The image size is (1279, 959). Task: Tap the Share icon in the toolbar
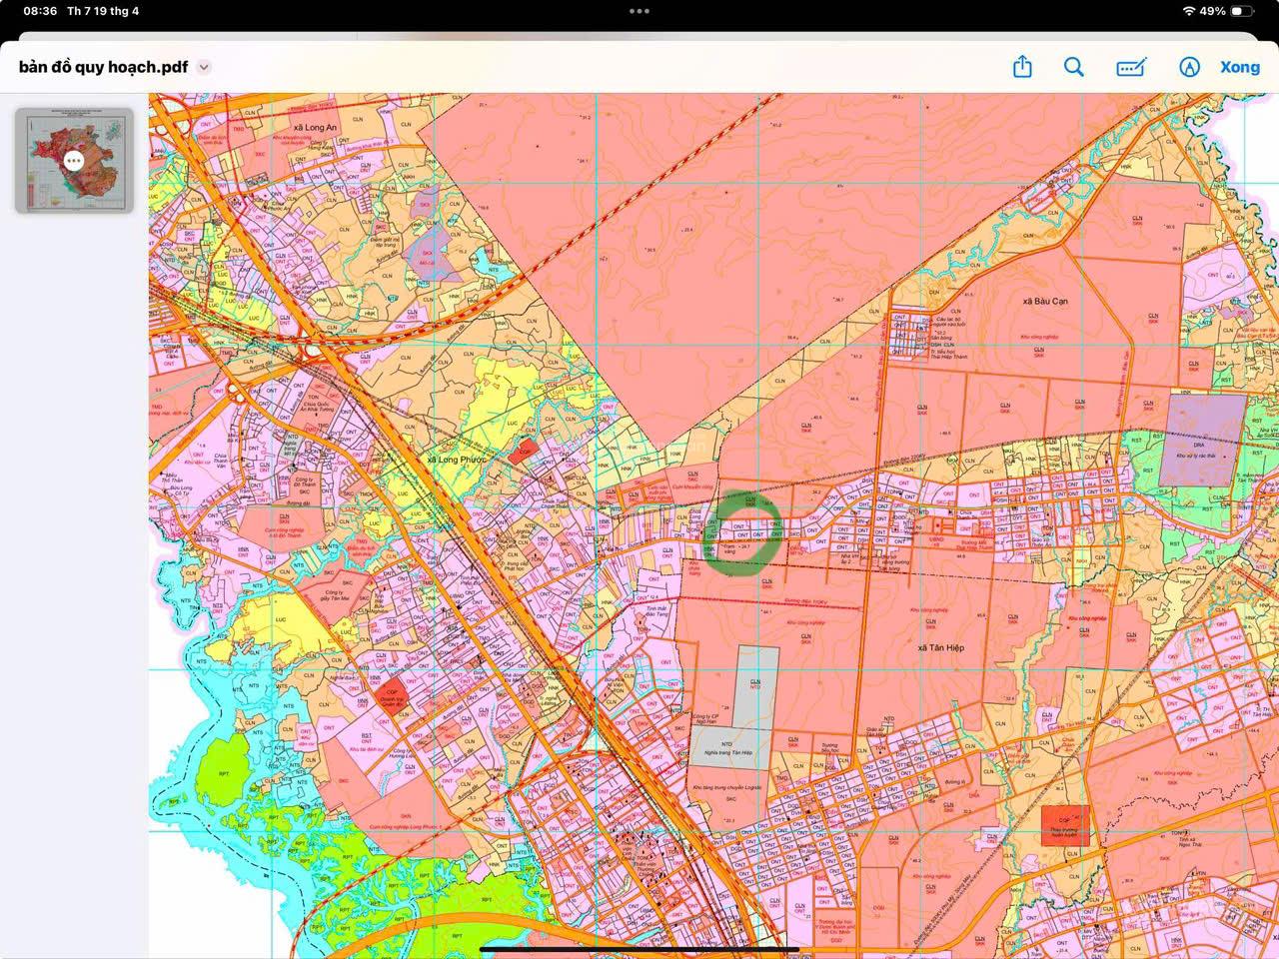click(x=1022, y=67)
